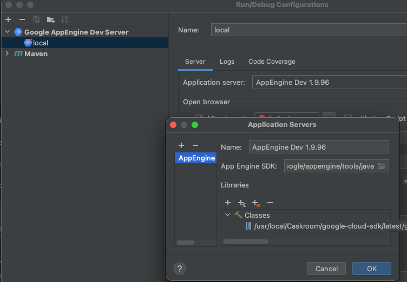Viewport: 407px width, 282px height.
Task: Collapse the Classes library node
Action: 227,215
